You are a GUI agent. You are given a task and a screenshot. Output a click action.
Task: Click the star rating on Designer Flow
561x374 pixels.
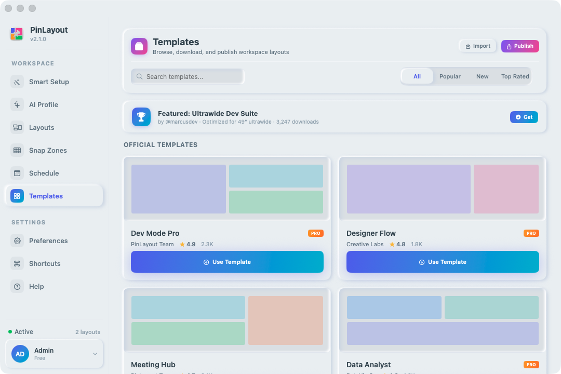[397, 245]
